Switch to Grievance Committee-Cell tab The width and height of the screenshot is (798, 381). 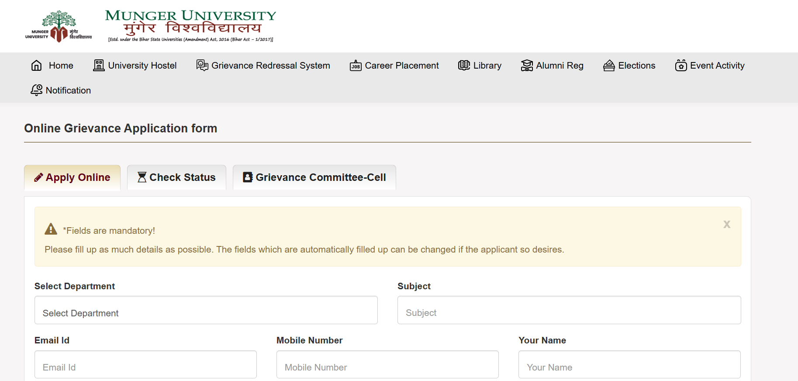pos(314,177)
